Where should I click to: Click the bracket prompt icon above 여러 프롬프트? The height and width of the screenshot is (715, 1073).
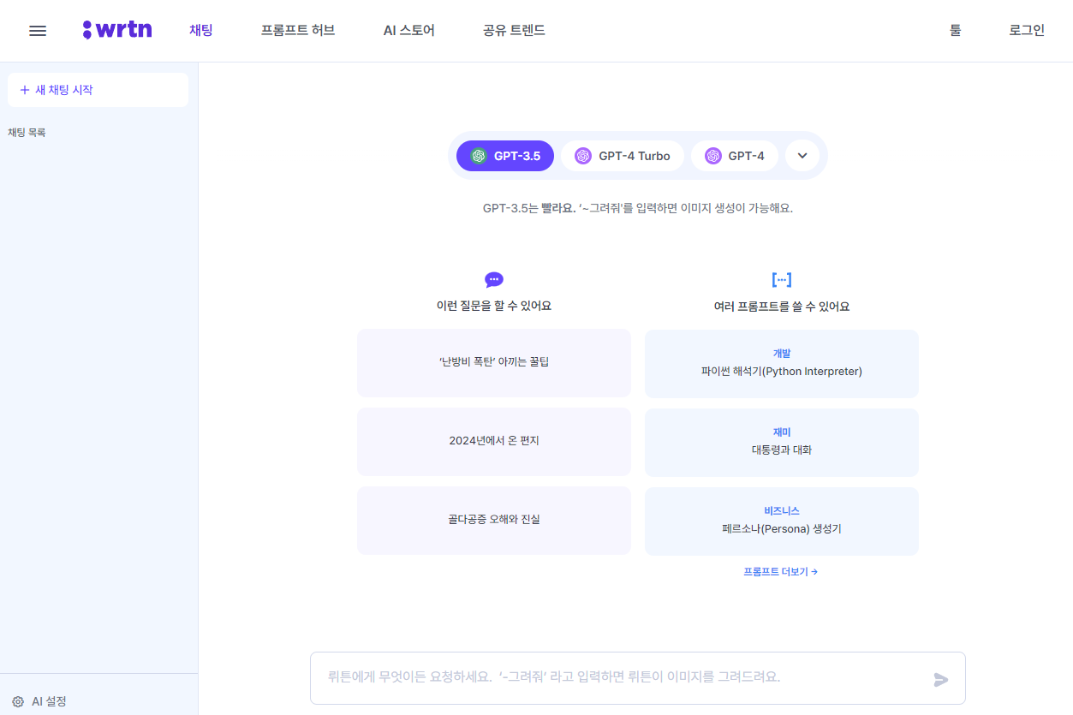(x=780, y=277)
